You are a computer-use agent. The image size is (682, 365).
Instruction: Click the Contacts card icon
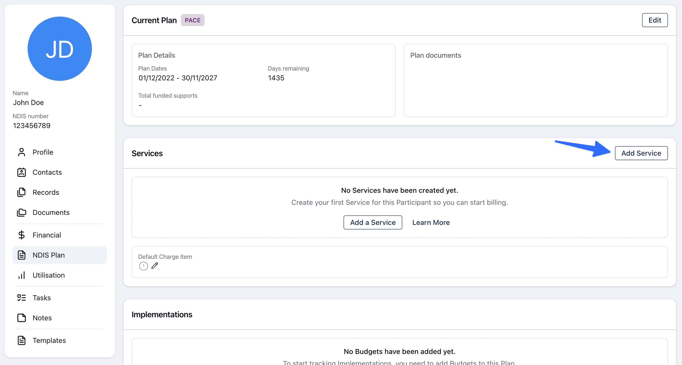coord(21,172)
